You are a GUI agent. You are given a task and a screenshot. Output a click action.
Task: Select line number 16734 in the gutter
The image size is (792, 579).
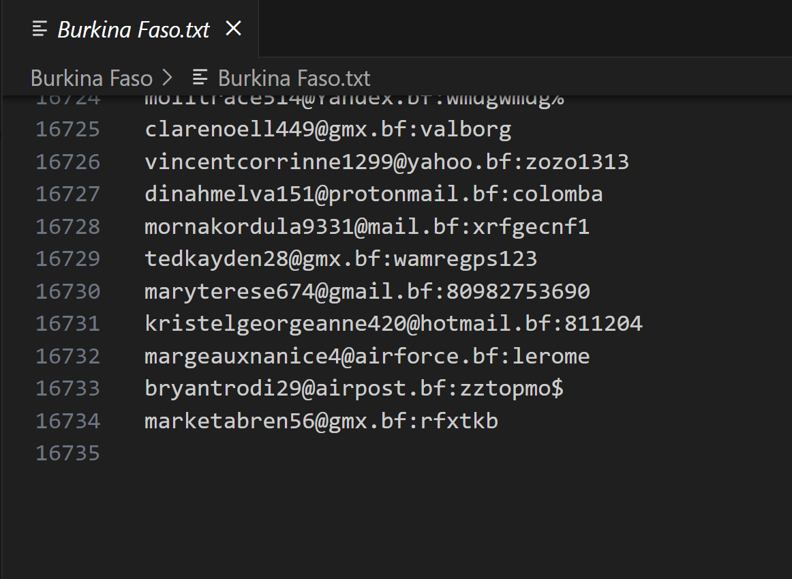pyautogui.click(x=67, y=421)
